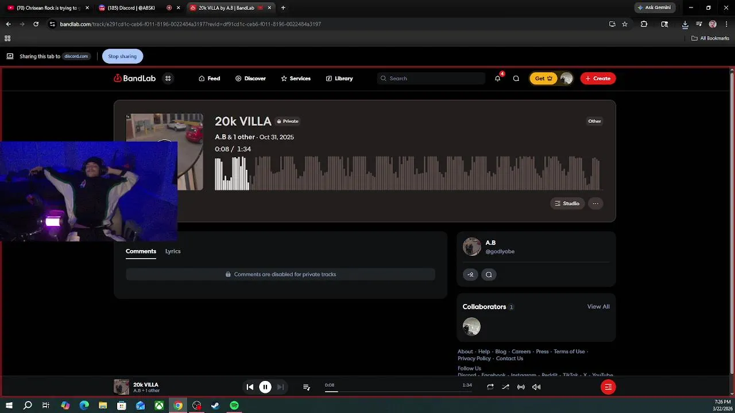Image resolution: width=735 pixels, height=413 pixels.
Task: Open the Help footer link
Action: point(484,352)
